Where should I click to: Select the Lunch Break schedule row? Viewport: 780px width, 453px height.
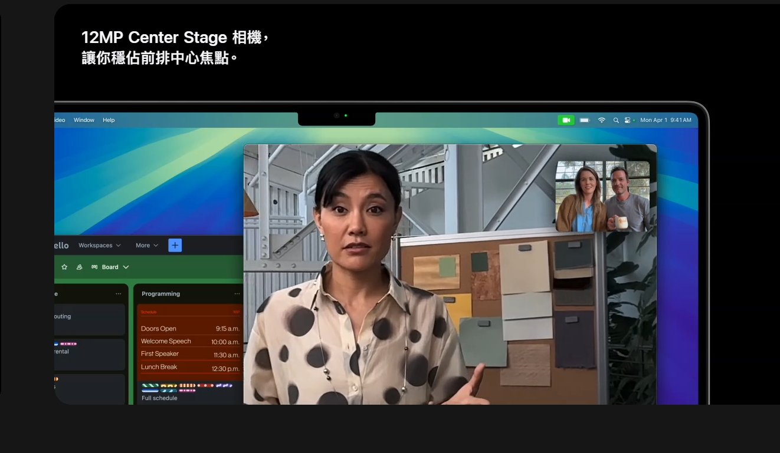(190, 368)
